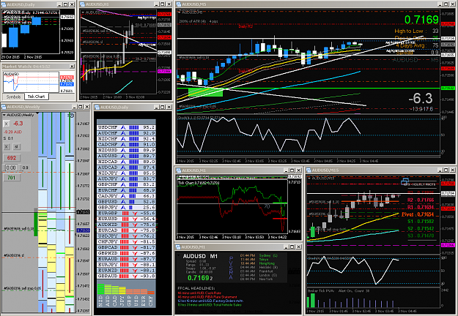The image size is (458, 316).
Task: Switch to the Tick Chart tab
Action: click(36, 97)
